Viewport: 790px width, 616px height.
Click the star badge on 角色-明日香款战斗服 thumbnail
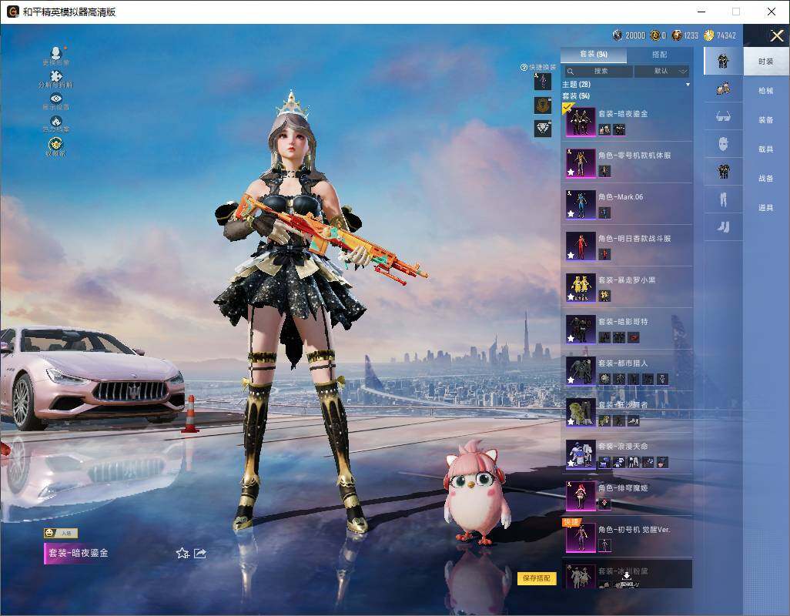pos(571,256)
